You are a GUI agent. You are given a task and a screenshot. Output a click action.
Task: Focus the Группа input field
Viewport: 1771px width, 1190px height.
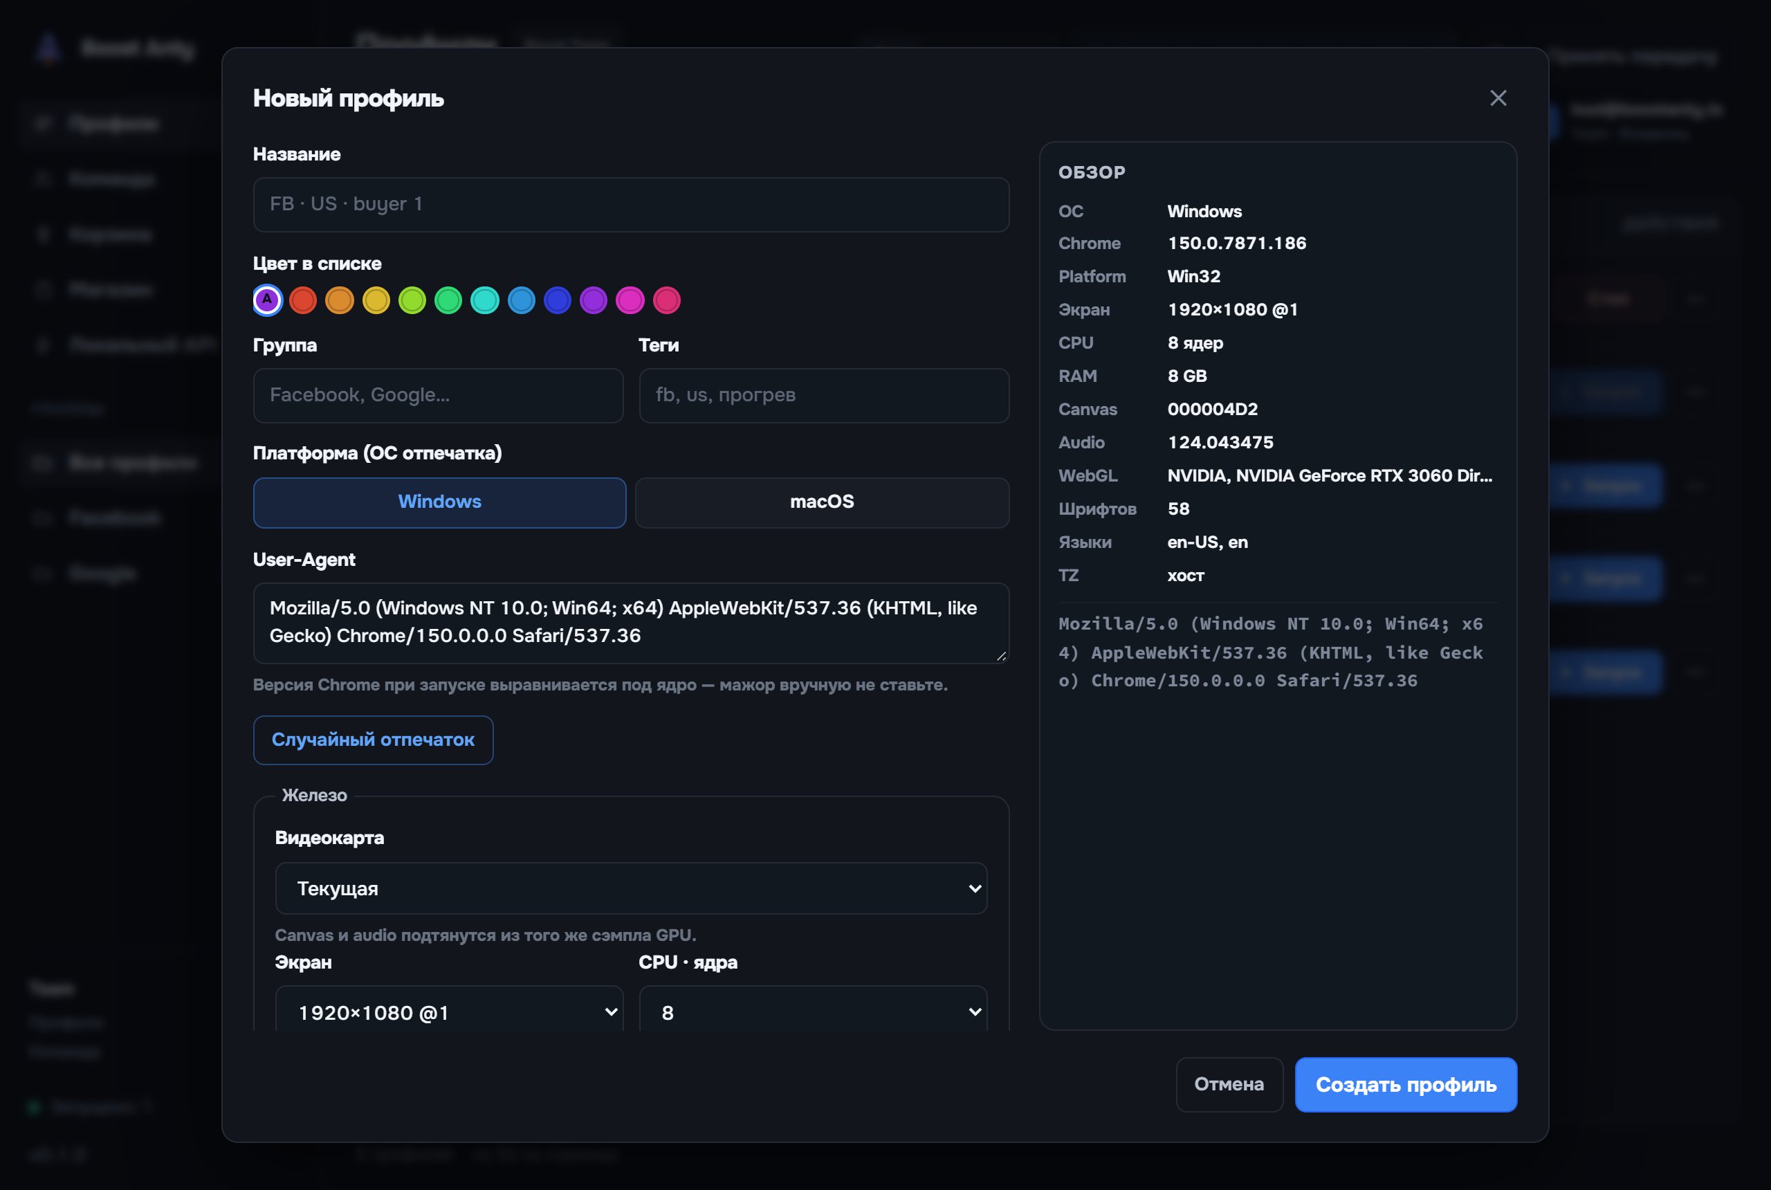pyautogui.click(x=439, y=396)
